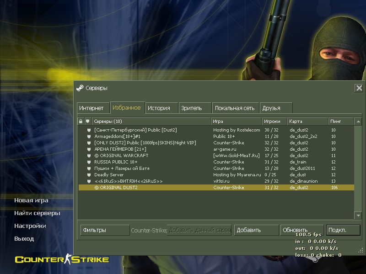Select server [Санкт-Петербургский] Public [Dust2]
The image size is (366, 274).
click(x=135, y=130)
